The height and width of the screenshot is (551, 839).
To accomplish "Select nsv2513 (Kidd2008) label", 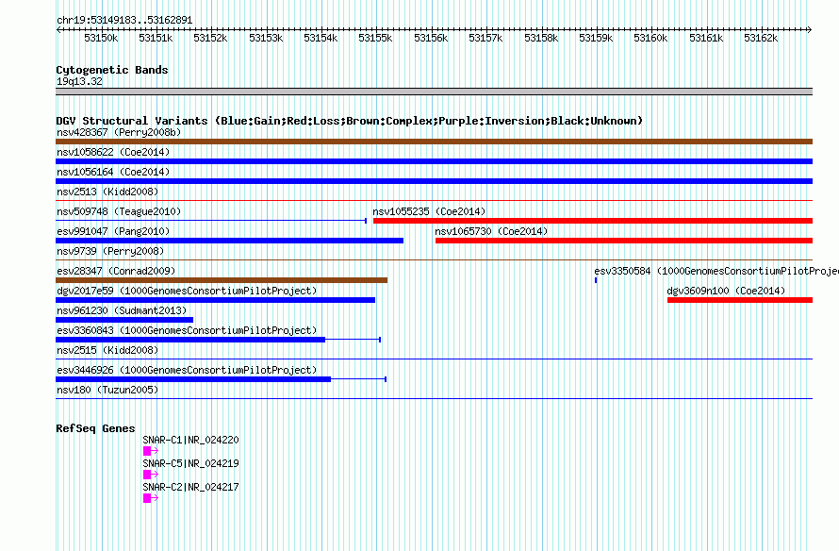I will tap(107, 192).
